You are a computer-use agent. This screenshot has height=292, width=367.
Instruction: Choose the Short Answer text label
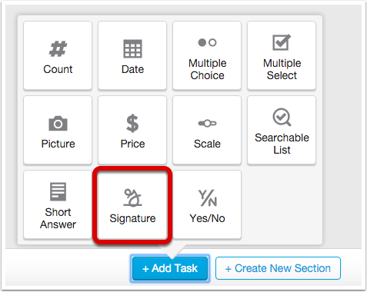[58, 218]
